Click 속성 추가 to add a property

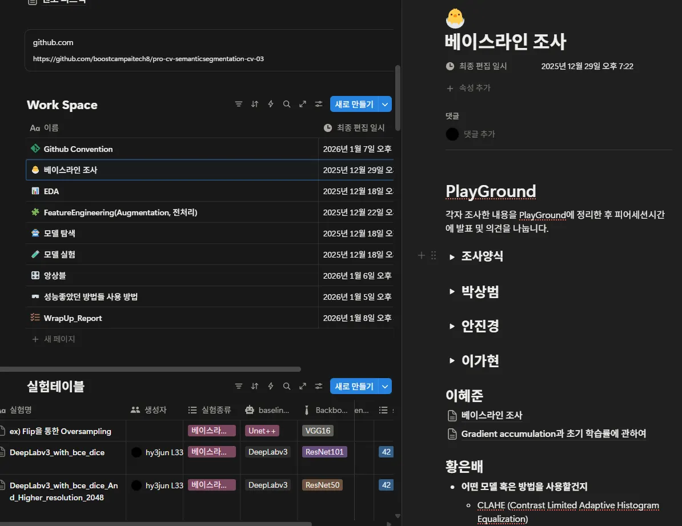(x=469, y=88)
